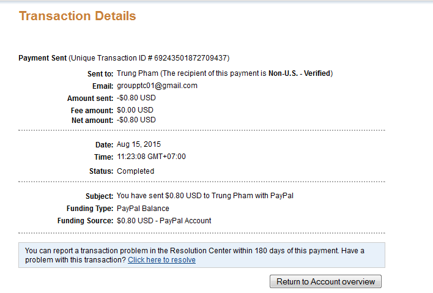Viewport: 433px width, 293px height.
Task: Click the Non-U.S. - Verified status text
Action: pyautogui.click(x=299, y=73)
